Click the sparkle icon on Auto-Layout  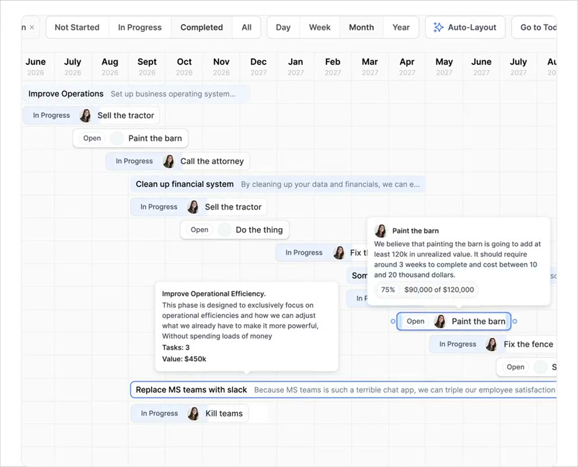tap(438, 28)
